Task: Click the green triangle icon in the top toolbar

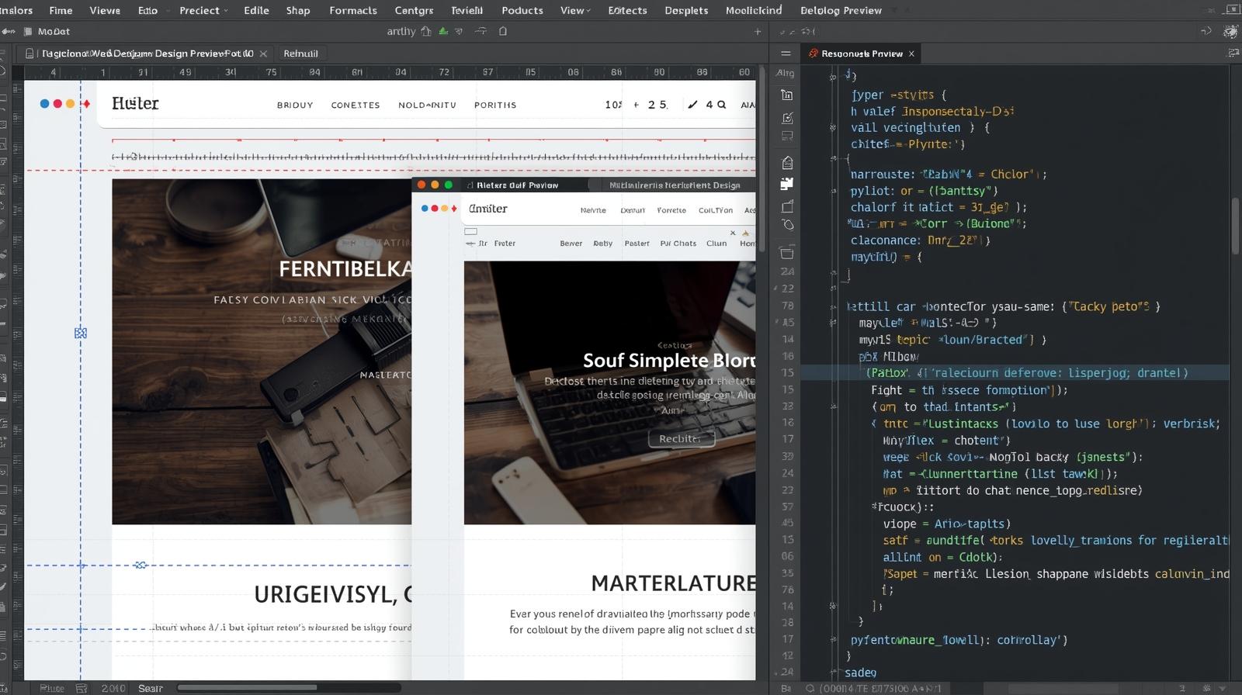Action: [x=443, y=32]
